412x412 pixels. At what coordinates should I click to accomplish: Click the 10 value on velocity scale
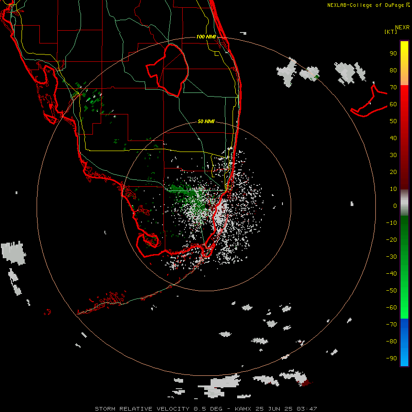click(x=393, y=189)
